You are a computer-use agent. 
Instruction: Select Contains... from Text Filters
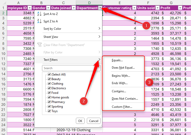point(119,91)
